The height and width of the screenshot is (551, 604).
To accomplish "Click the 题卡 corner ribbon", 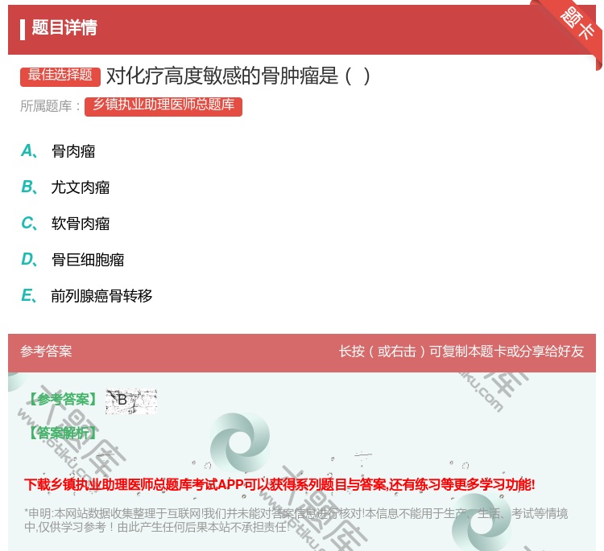I will click(577, 23).
